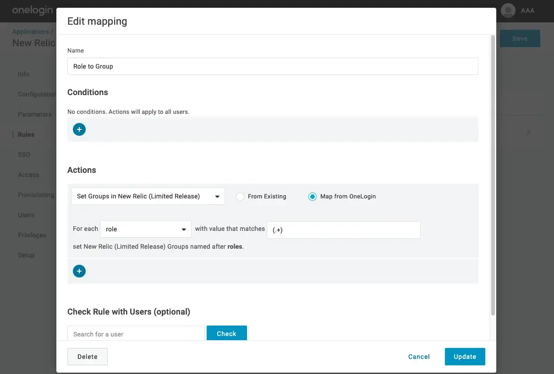This screenshot has height=374, width=554.
Task: Cancel editing the mapping
Action: pyautogui.click(x=419, y=357)
